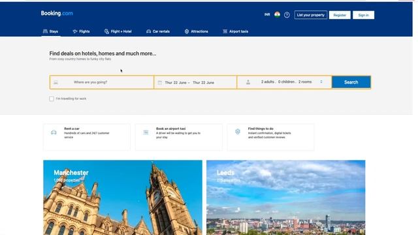The width and height of the screenshot is (418, 235).
Task: Open Find things to do card
Action: 270,137
